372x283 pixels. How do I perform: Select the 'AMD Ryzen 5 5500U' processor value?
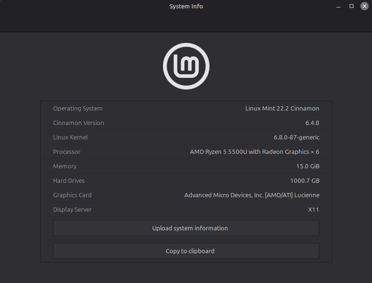(x=254, y=152)
